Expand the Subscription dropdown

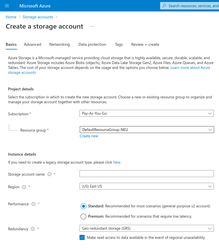coord(146,113)
